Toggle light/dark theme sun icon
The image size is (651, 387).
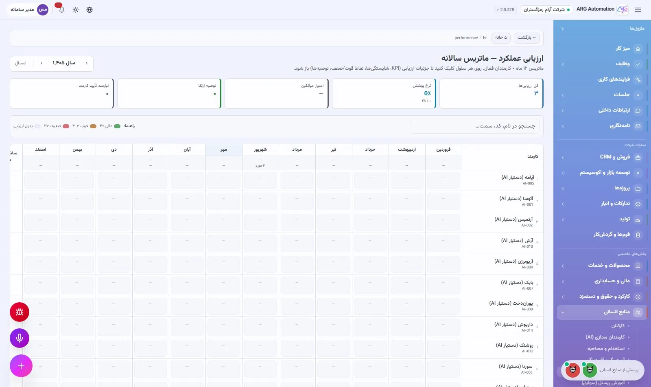coord(76,10)
